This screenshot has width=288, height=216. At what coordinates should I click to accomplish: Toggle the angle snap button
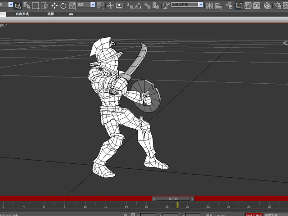[138, 5]
